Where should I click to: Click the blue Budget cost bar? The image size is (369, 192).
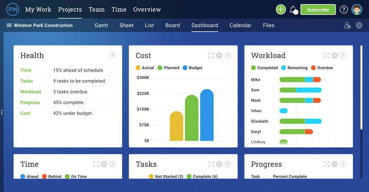207,115
